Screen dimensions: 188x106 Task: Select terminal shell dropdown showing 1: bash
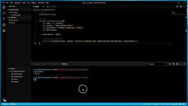tap(157, 64)
